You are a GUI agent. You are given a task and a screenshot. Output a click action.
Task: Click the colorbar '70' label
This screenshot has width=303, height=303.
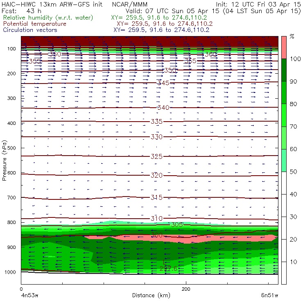click(294, 127)
